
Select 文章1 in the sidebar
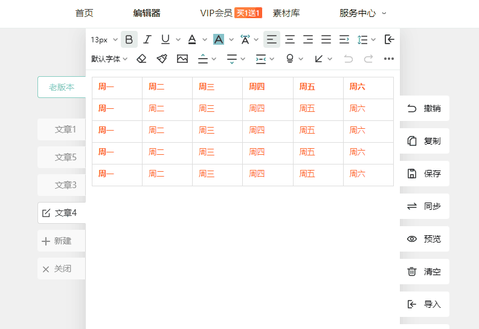[62, 129]
